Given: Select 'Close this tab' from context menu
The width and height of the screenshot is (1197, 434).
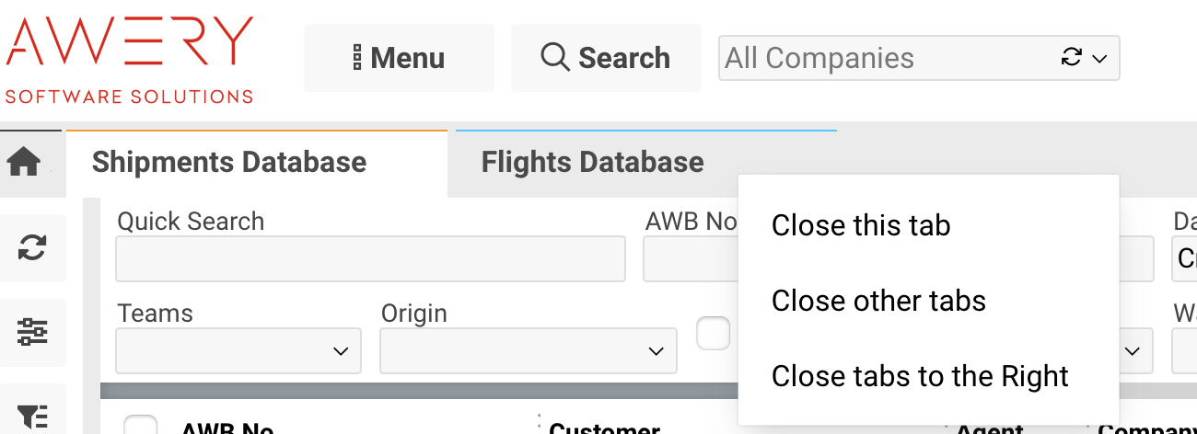Looking at the screenshot, I should pos(861,225).
